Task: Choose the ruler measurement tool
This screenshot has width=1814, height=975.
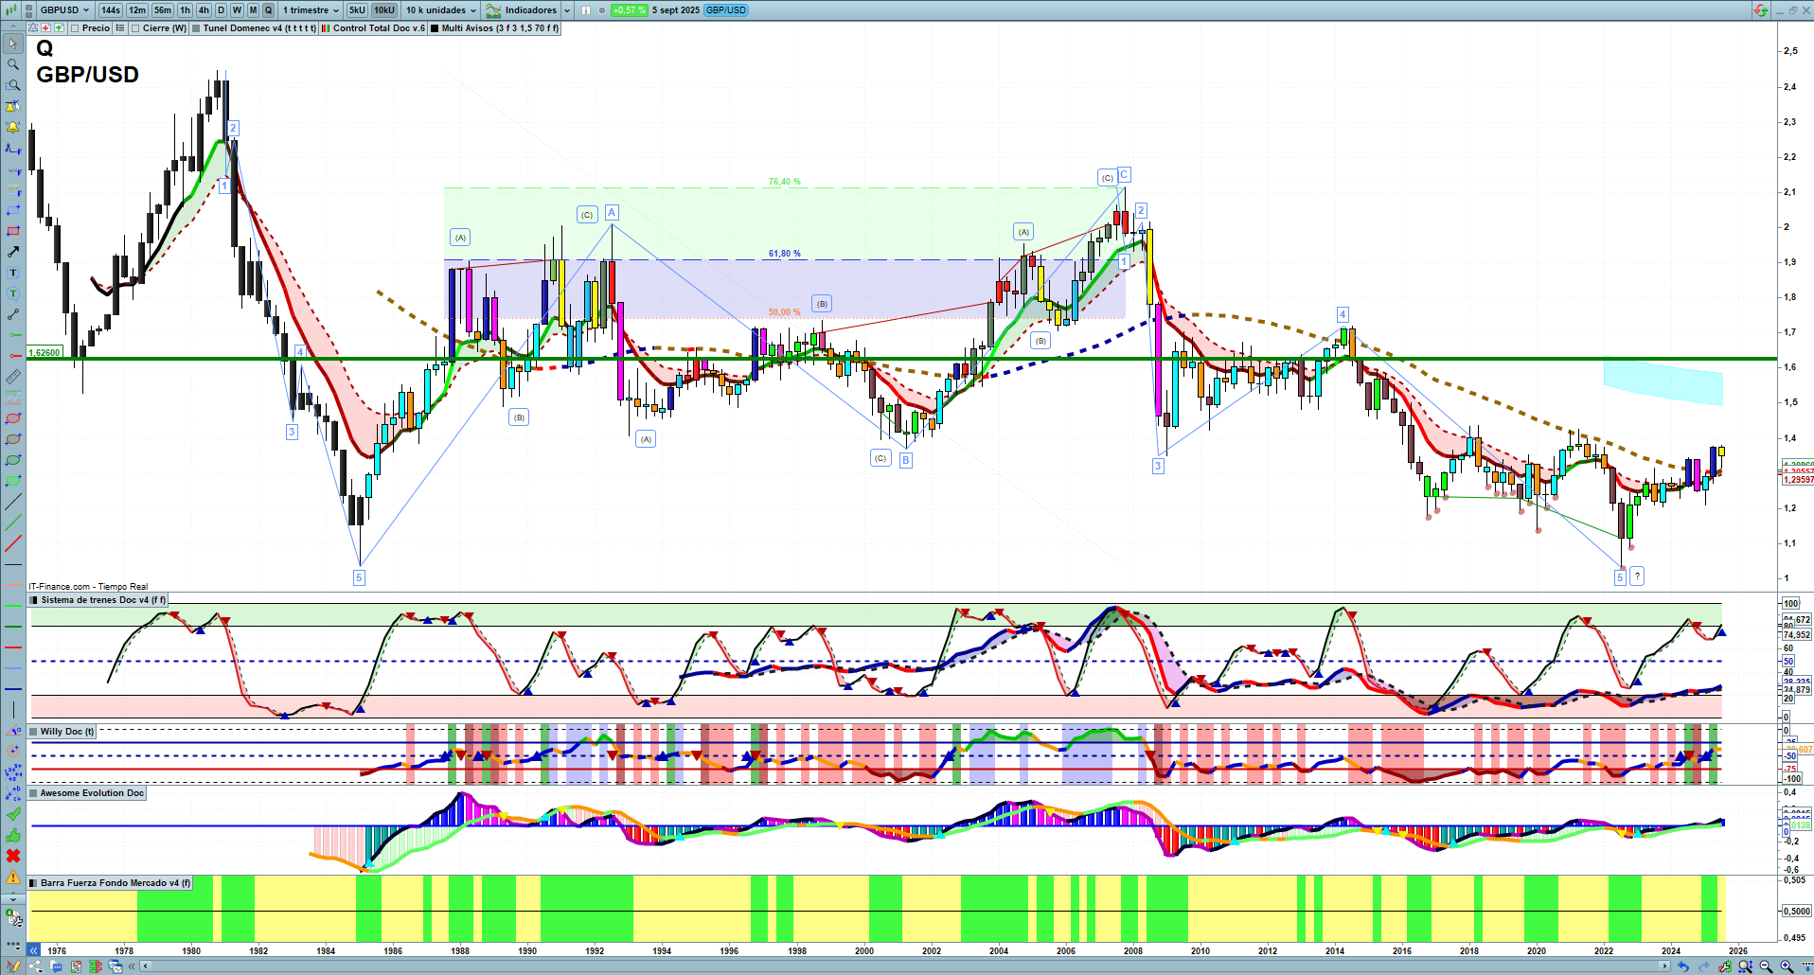Action: tap(13, 377)
